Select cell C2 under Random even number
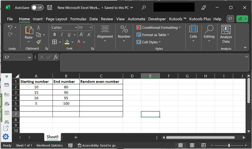 tap(101, 87)
